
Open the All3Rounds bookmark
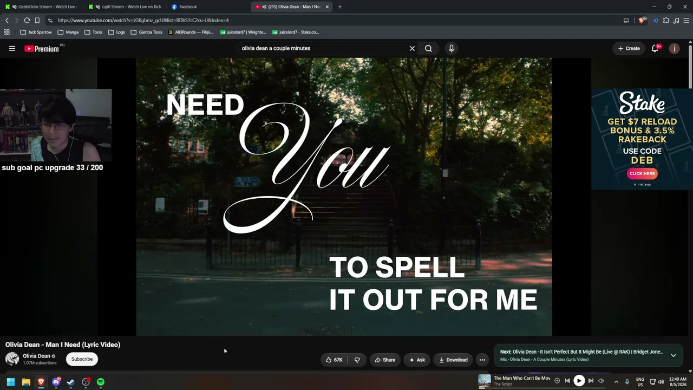tap(191, 32)
